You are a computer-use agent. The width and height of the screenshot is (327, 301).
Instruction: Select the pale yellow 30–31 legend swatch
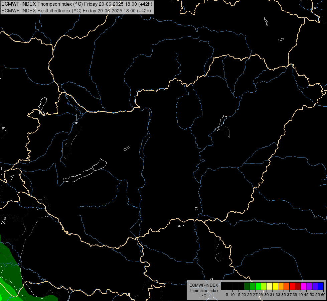[270, 286]
